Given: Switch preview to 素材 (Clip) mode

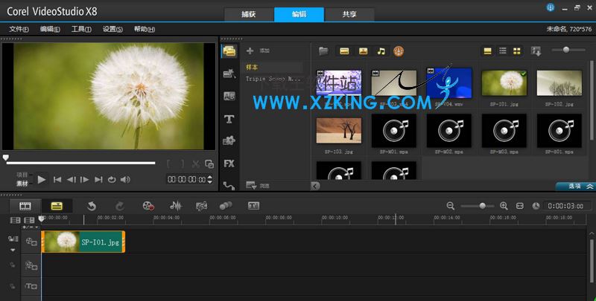Looking at the screenshot, I should [22, 184].
